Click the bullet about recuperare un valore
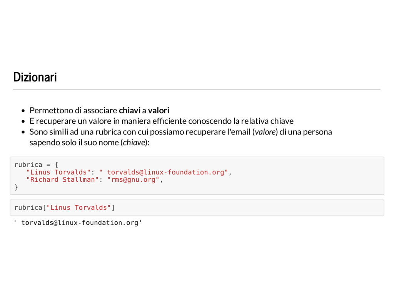 [x=162, y=121]
